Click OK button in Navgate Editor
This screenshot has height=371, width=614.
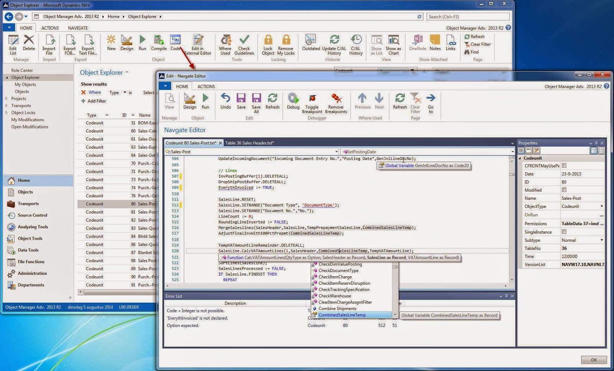click(594, 360)
